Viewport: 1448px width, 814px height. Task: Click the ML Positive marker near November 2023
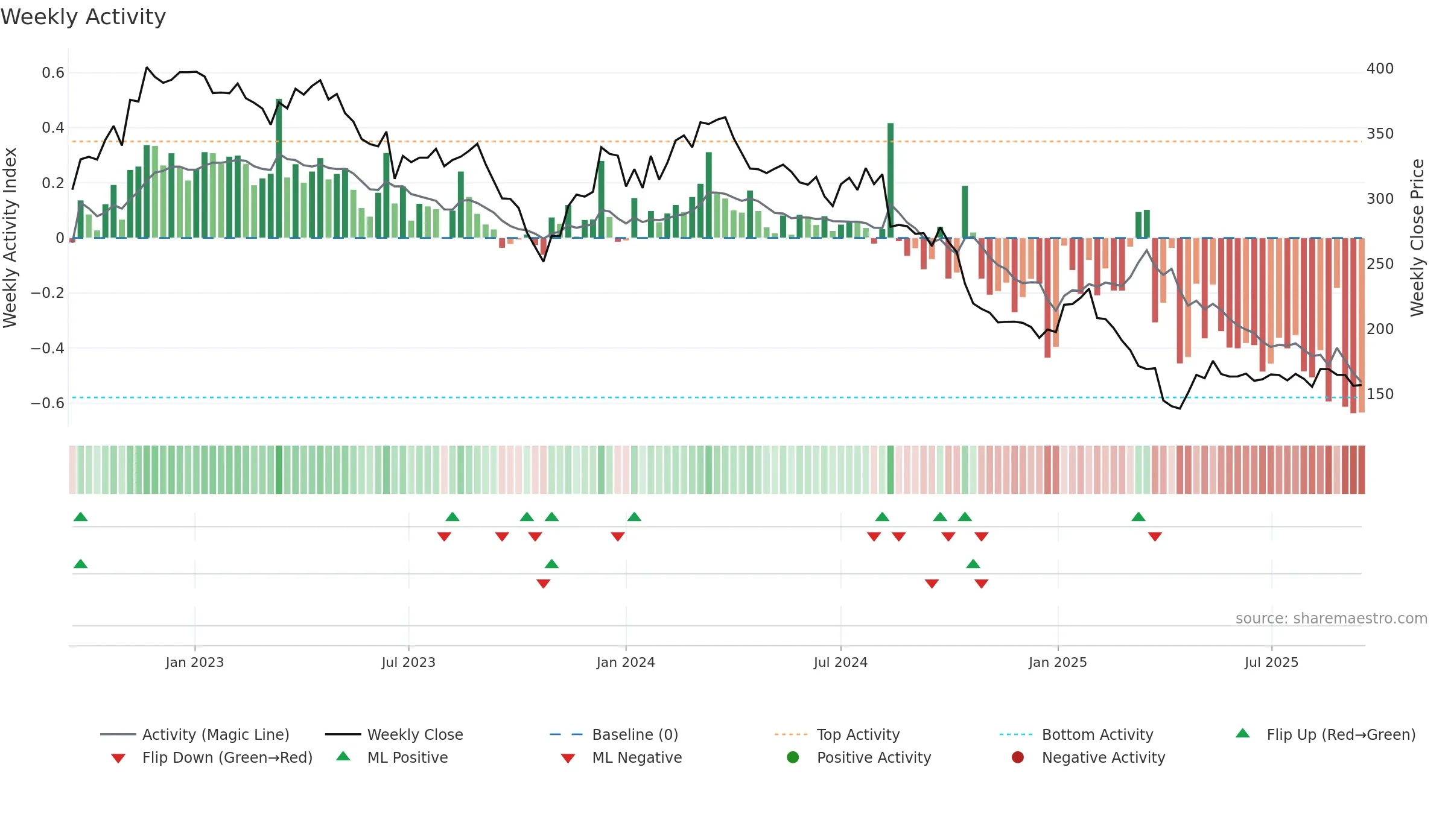pos(551,564)
